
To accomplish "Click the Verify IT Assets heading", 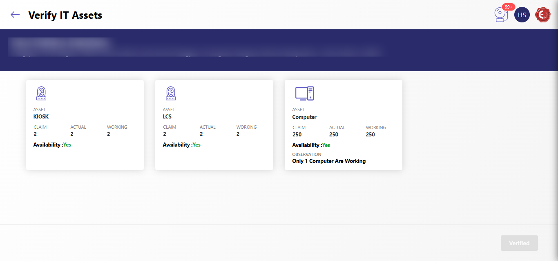I will pos(65,15).
